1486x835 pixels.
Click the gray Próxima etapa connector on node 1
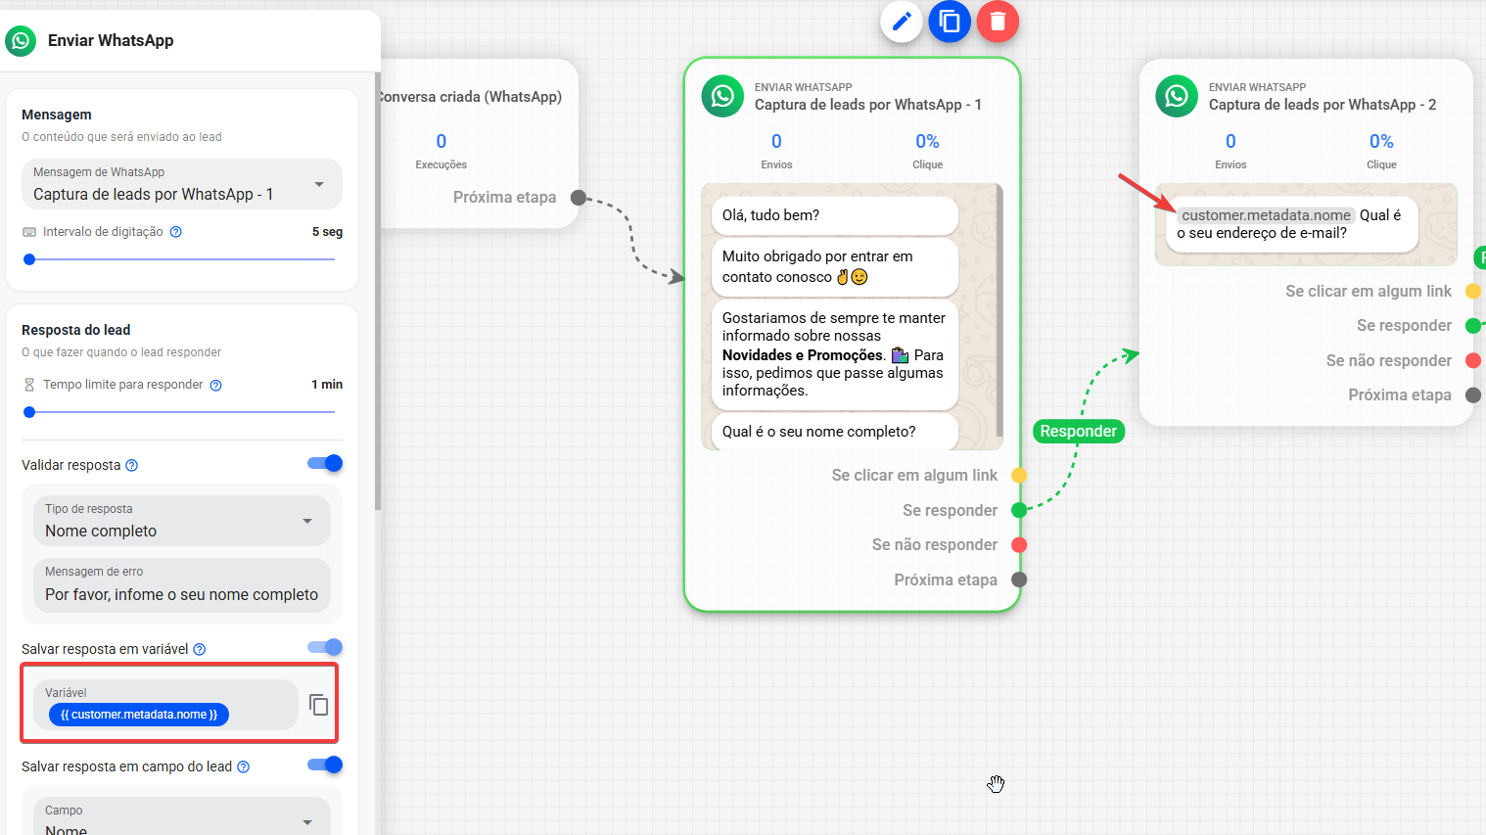pos(1019,580)
